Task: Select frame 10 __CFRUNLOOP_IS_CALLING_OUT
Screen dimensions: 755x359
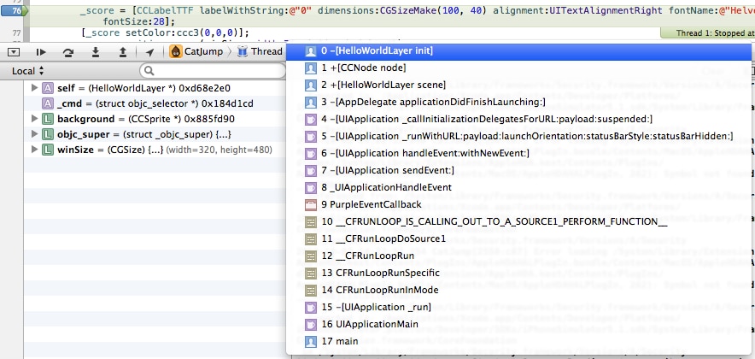Action: pos(518,221)
